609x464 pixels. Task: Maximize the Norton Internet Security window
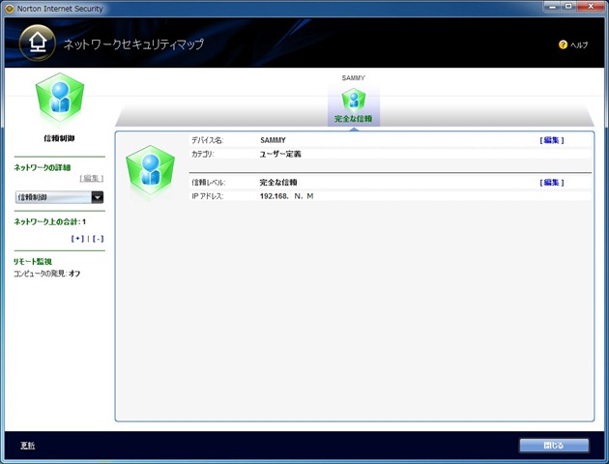(568, 6)
